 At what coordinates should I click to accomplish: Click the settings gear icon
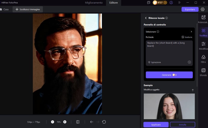203,9
